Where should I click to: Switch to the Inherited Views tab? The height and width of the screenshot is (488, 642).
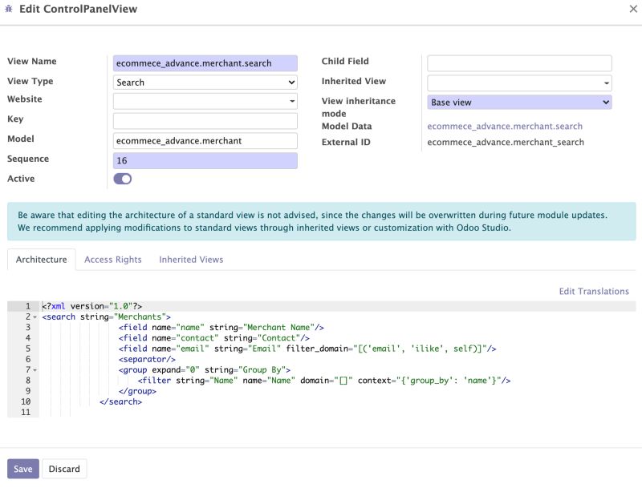coord(191,260)
